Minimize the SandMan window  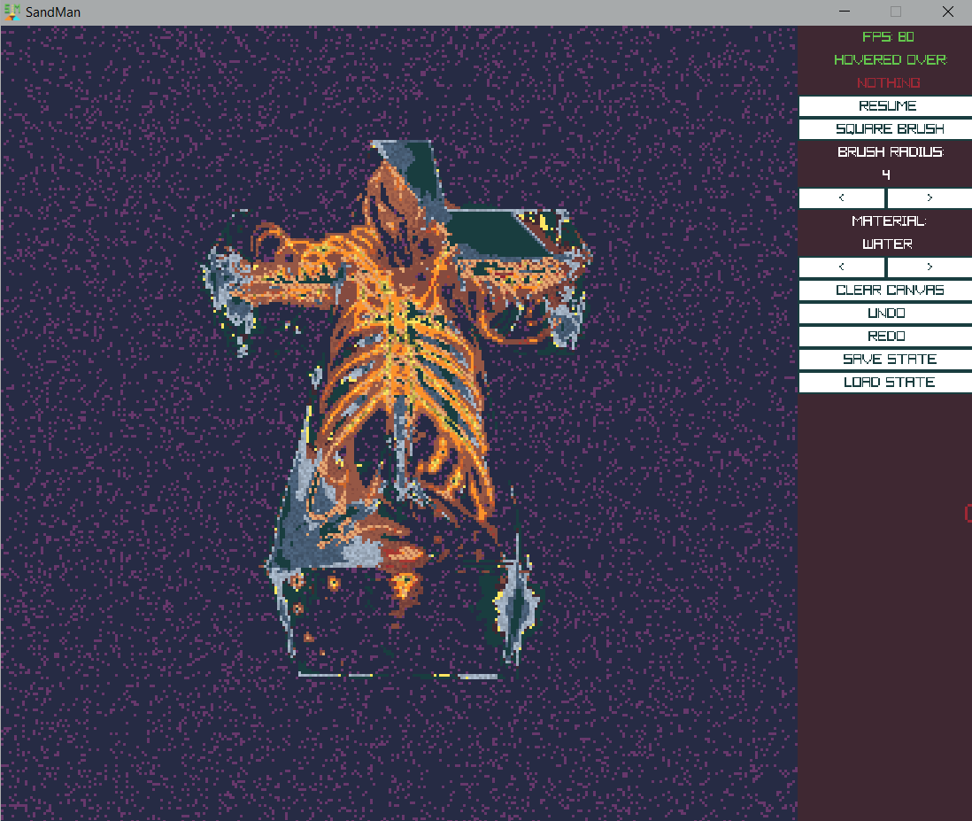[848, 12]
